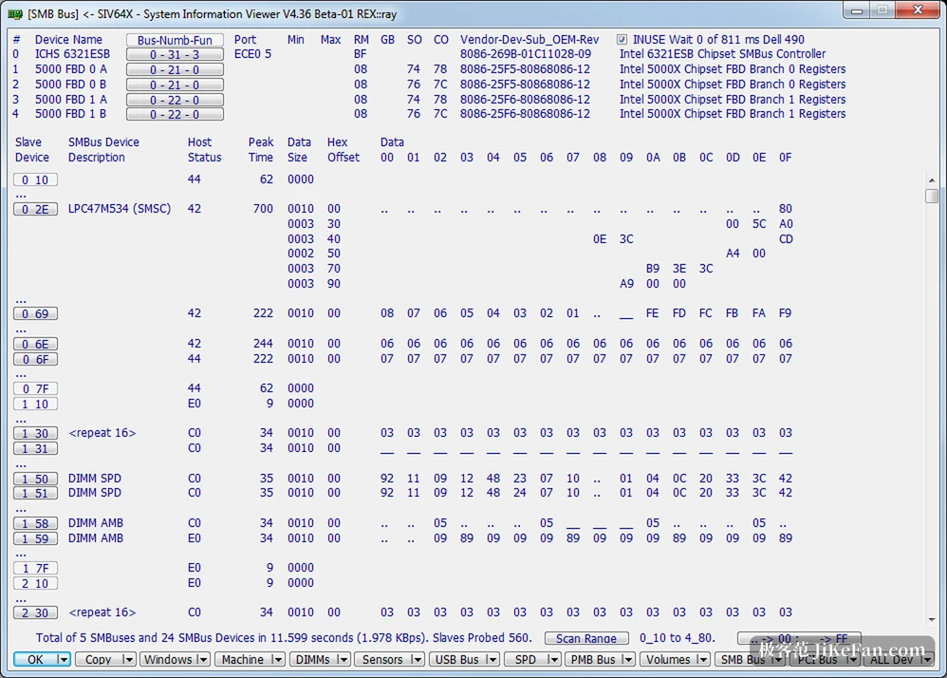This screenshot has height=678, width=947.
Task: Select the Bus-Numb-Fun header button
Action: click(x=175, y=40)
